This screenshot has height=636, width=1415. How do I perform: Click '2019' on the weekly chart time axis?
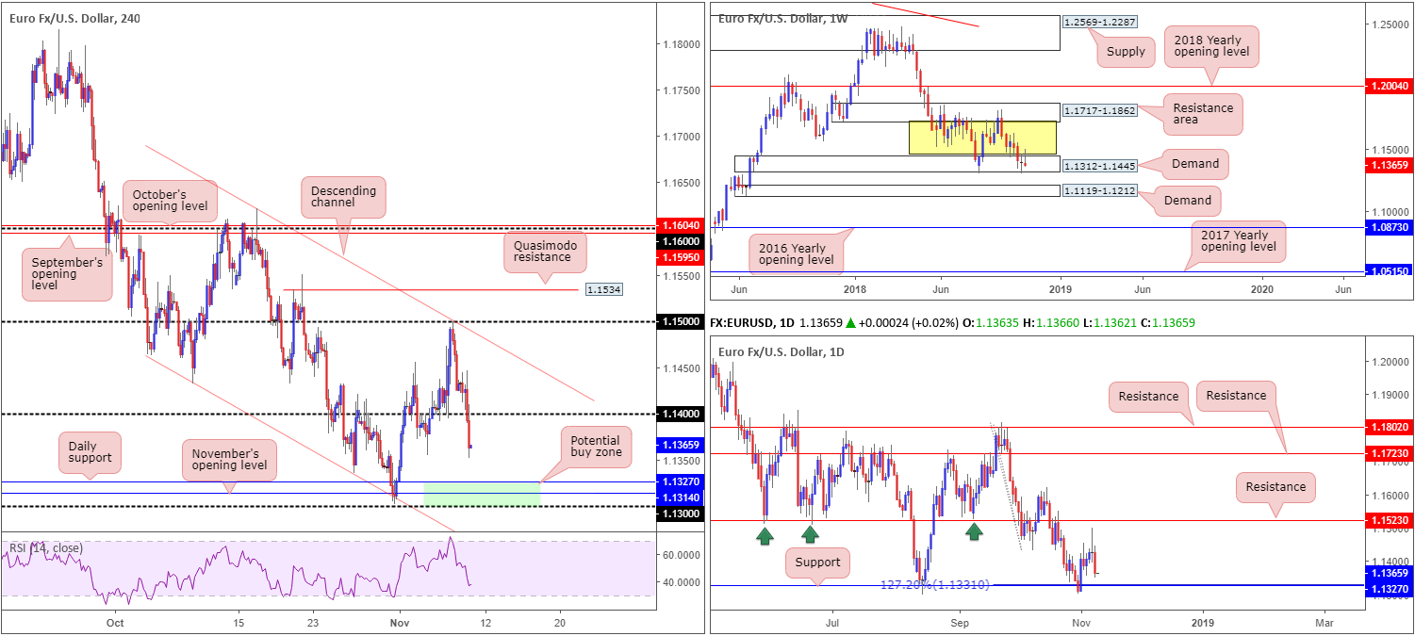coord(1061,289)
